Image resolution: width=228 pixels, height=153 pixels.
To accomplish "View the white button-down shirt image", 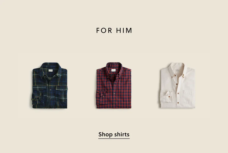I will click(x=178, y=85).
